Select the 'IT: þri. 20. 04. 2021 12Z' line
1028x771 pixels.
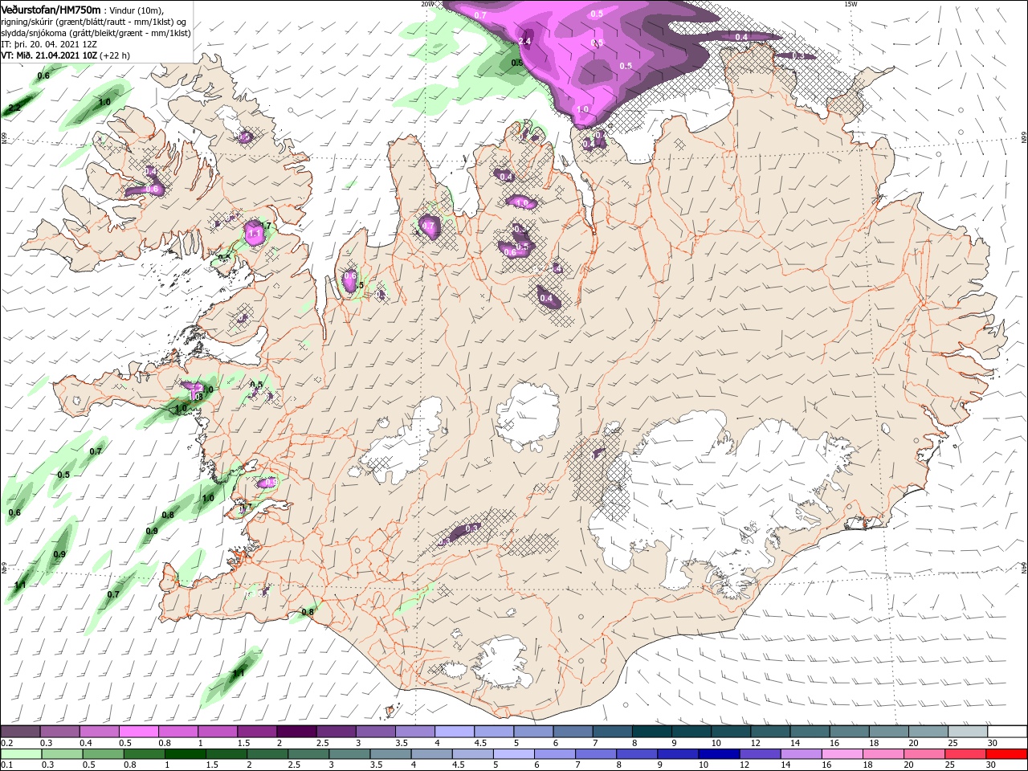coord(49,44)
